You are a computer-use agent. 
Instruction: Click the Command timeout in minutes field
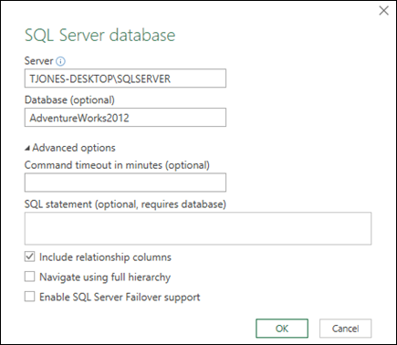125,183
